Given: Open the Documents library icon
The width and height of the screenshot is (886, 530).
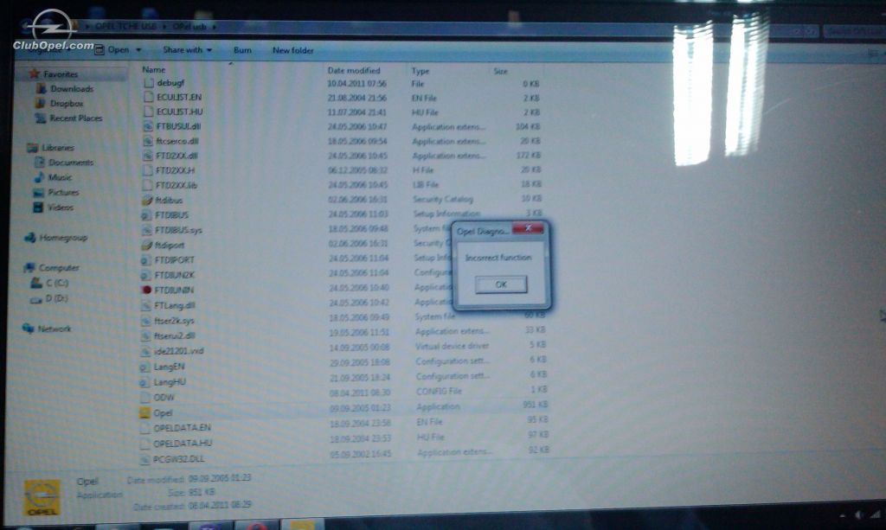Looking at the screenshot, I should (40, 162).
